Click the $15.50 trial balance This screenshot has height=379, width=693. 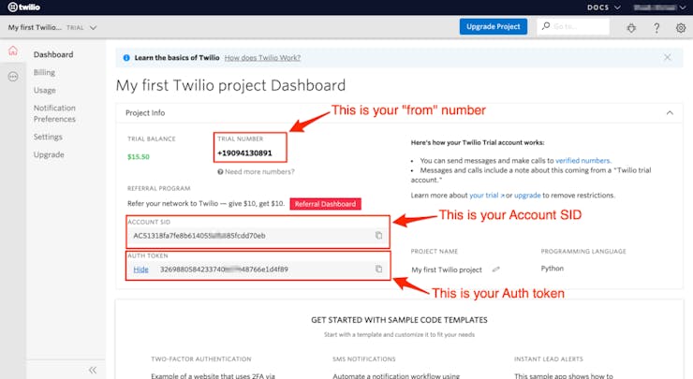(x=139, y=156)
